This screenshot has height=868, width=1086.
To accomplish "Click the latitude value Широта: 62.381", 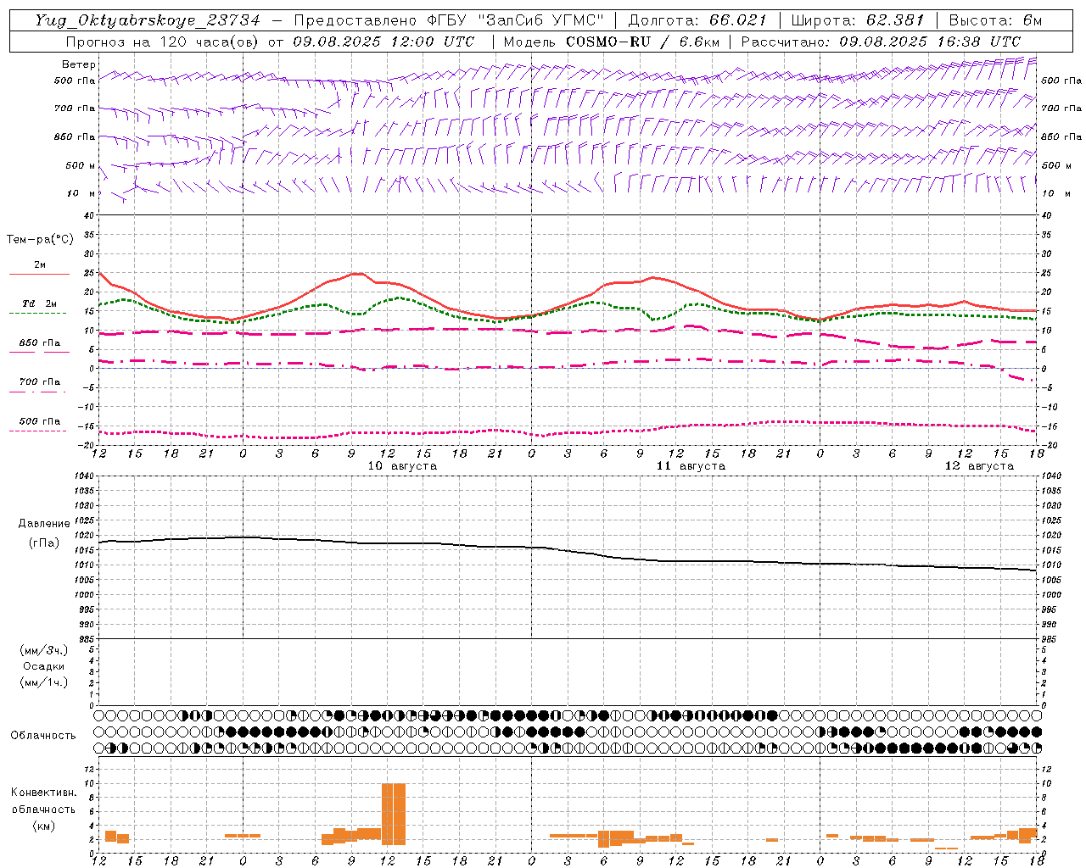I will [x=858, y=20].
